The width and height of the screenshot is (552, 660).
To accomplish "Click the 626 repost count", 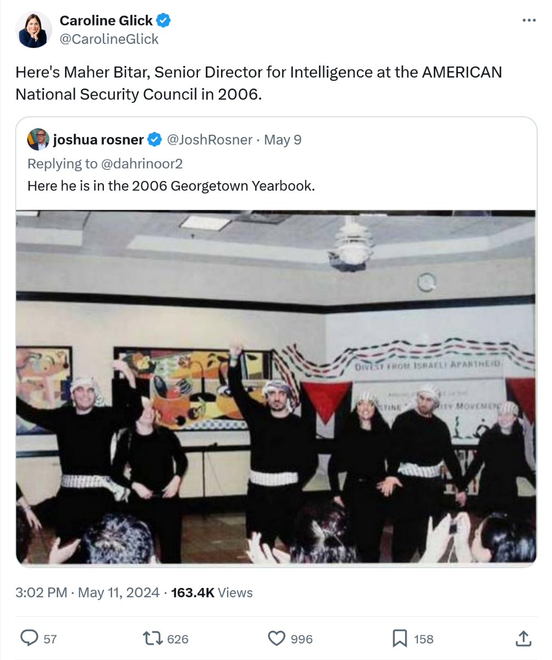I will [x=178, y=639].
